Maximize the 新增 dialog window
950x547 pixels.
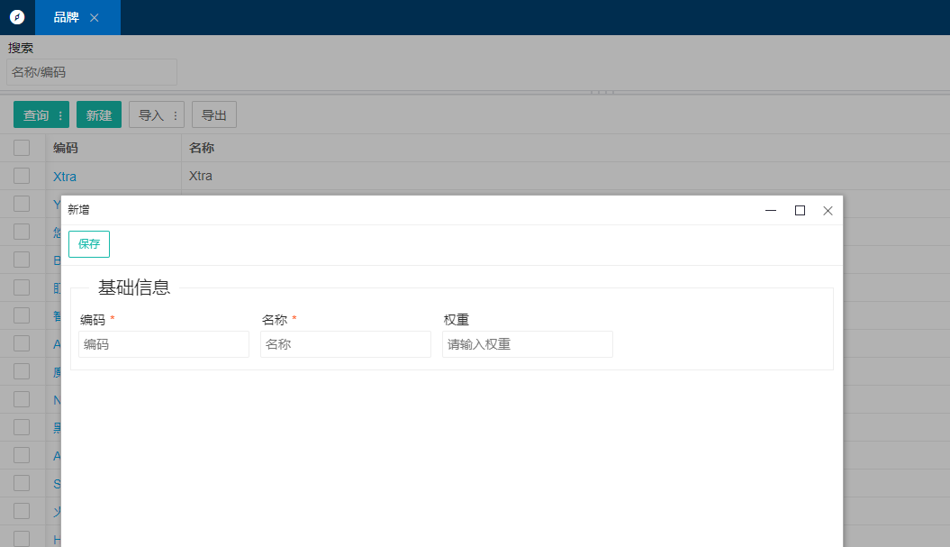click(x=800, y=211)
